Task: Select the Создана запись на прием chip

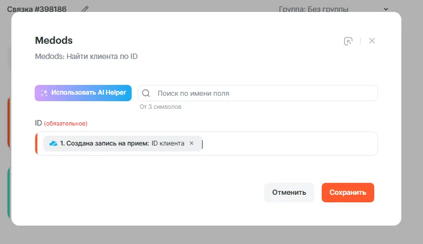Action: (116, 143)
